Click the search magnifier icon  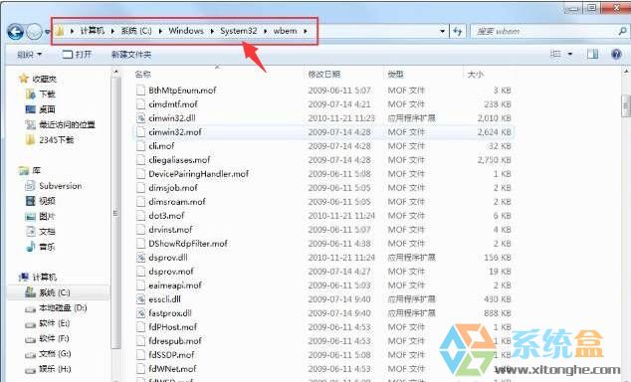click(622, 31)
